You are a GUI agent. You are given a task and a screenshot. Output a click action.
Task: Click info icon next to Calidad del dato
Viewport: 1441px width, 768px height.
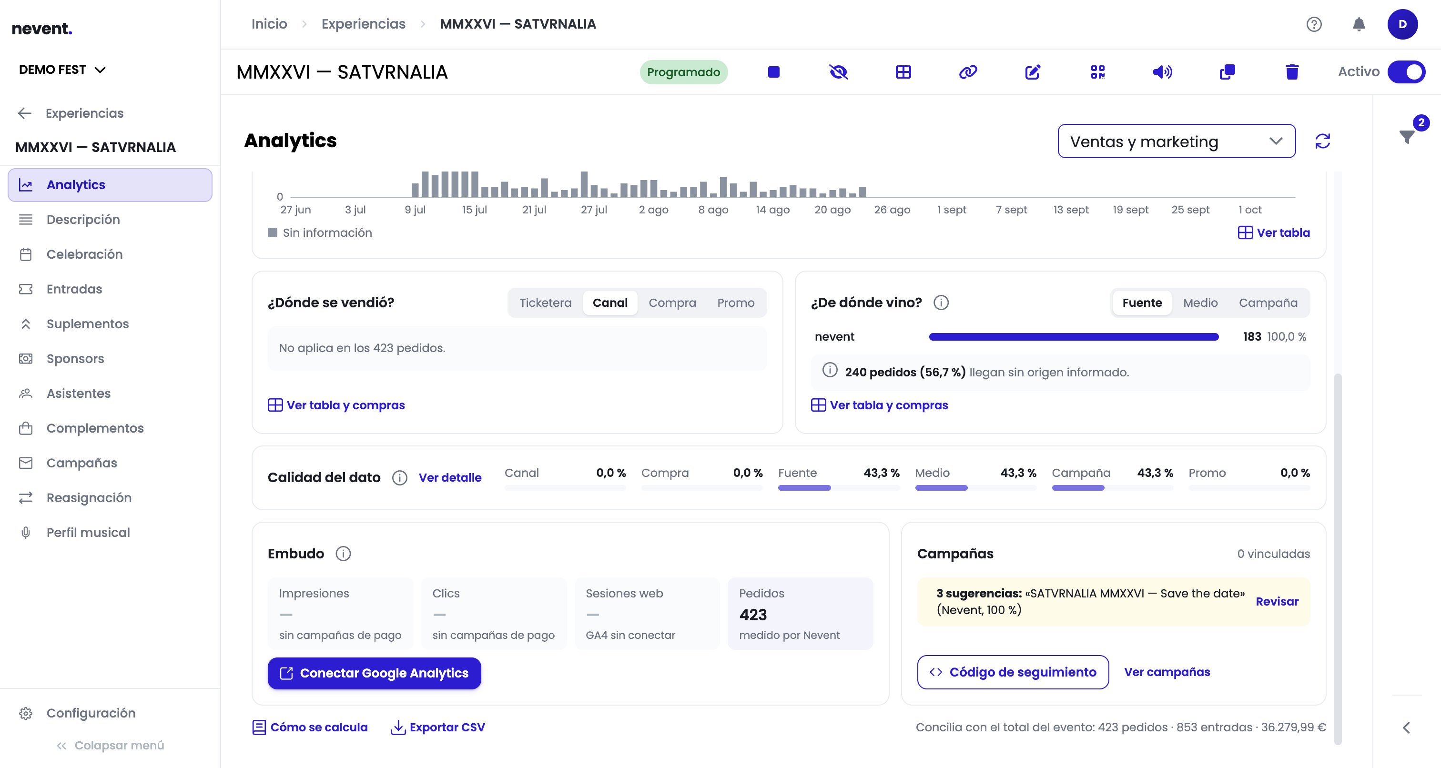coord(399,478)
